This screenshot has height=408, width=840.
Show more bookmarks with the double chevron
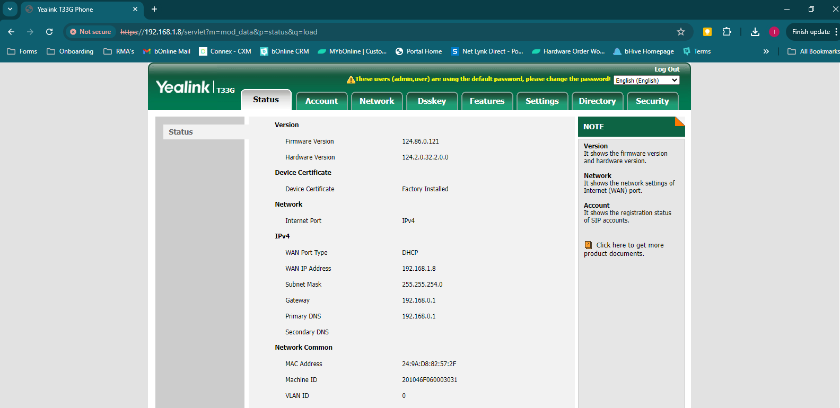(766, 51)
